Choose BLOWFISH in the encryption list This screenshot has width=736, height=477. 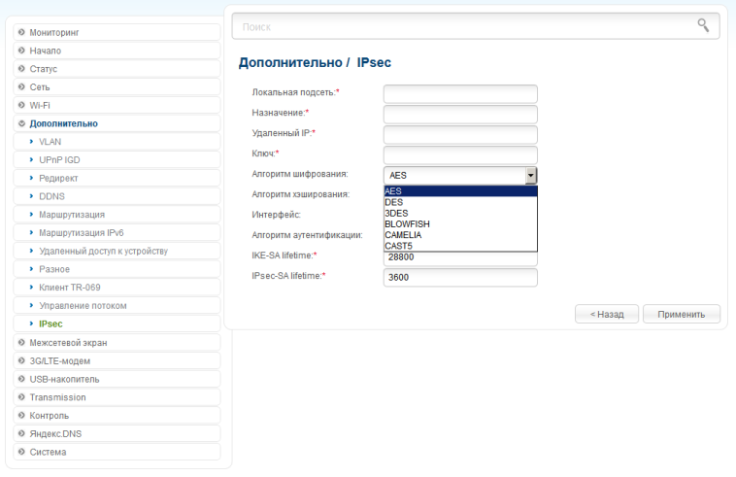(460, 224)
